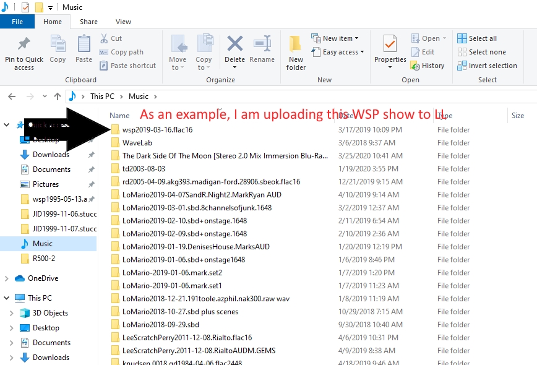Image resolution: width=537 pixels, height=365 pixels.
Task: Click Select none in the ribbon
Action: (481, 52)
